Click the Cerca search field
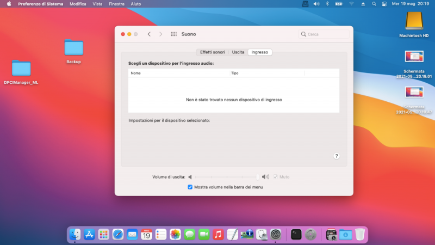 pos(324,34)
